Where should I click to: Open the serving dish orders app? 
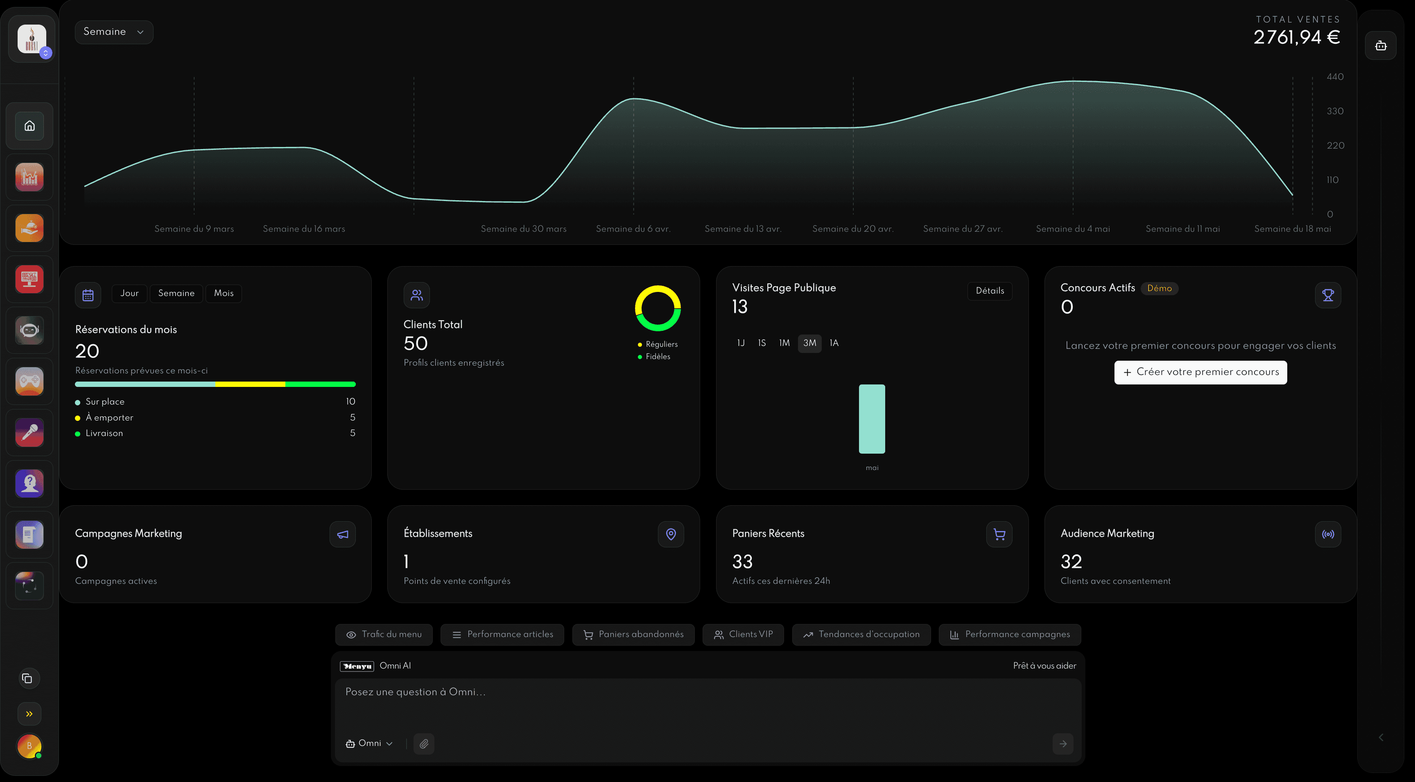(x=29, y=228)
